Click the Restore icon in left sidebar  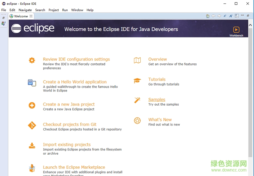[4, 18]
